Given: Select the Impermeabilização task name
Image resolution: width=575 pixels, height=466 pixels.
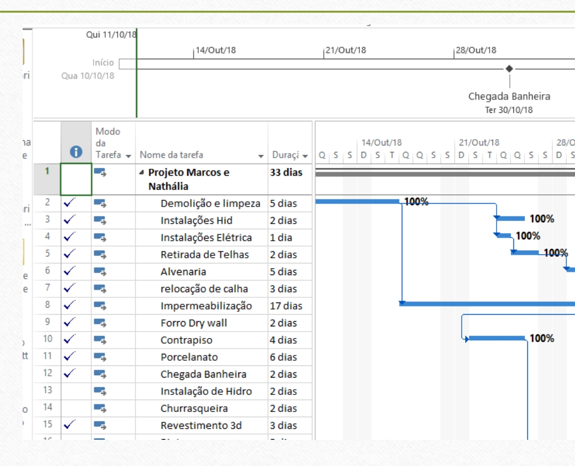Looking at the screenshot, I should coord(206,305).
